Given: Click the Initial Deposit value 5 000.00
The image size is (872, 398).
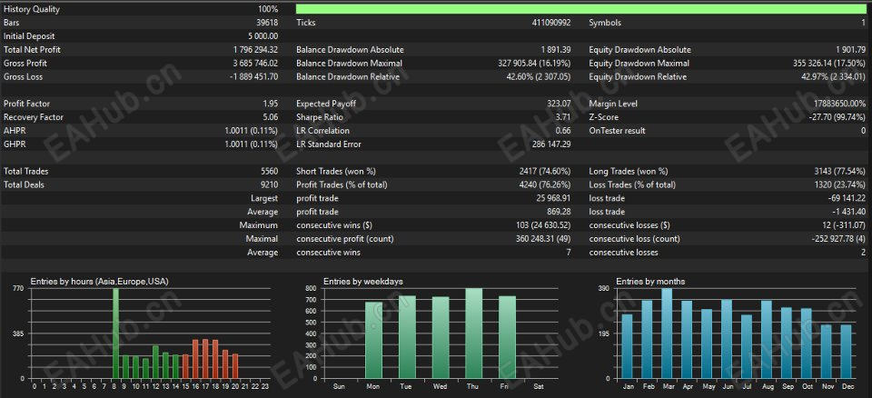Looking at the screenshot, I should click(263, 36).
